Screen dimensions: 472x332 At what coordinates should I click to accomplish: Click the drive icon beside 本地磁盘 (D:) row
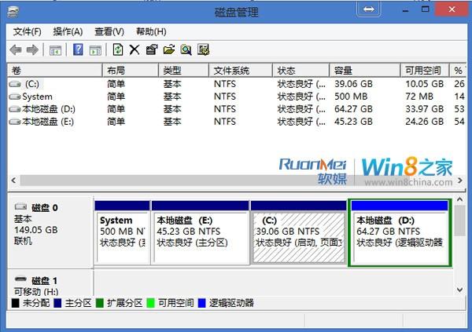(x=15, y=109)
